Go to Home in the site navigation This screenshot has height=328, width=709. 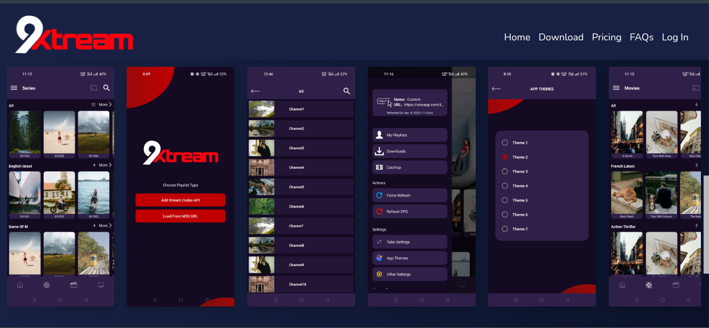coord(517,37)
